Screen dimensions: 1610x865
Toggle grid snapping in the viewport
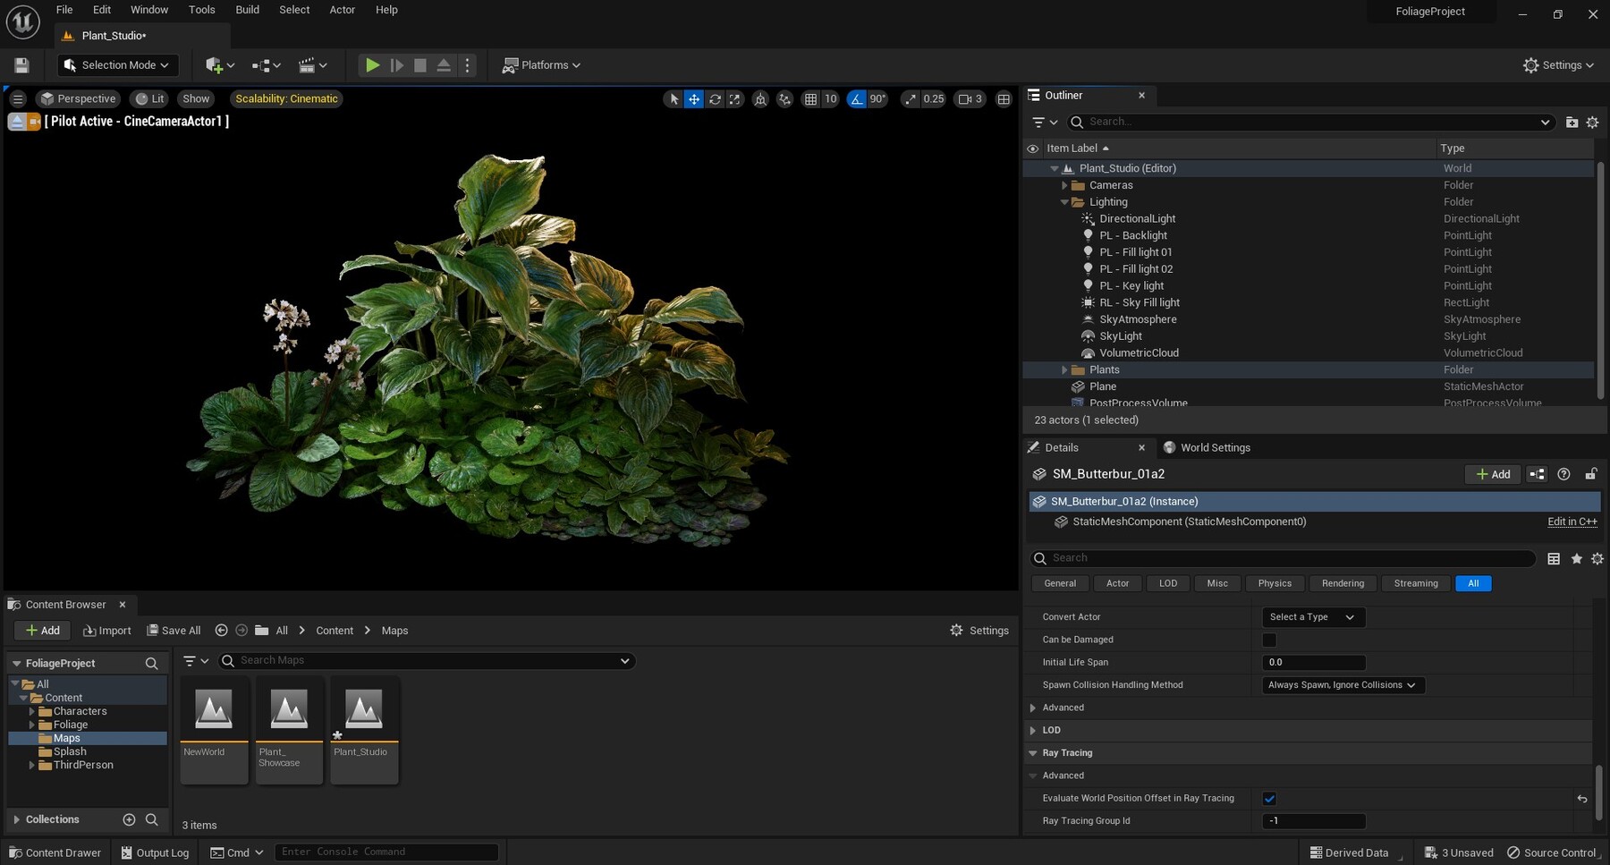pyautogui.click(x=809, y=98)
